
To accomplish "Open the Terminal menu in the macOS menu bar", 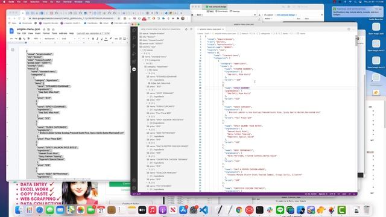I will (x=67, y=2).
